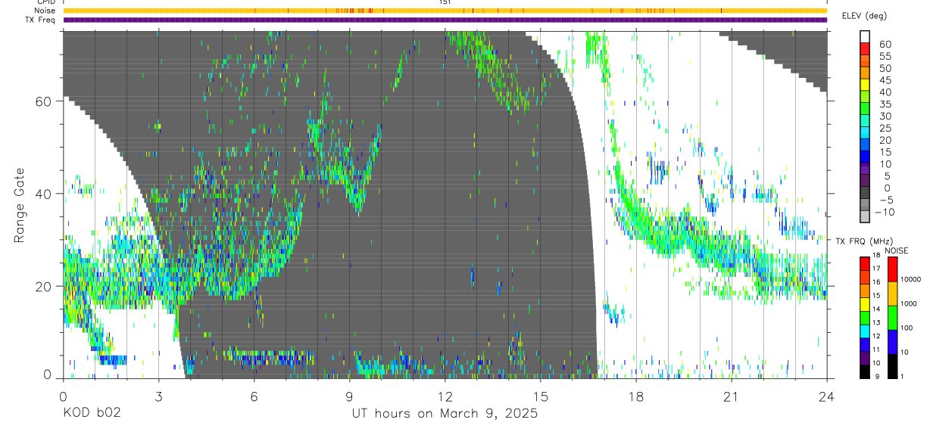Click the 'NOISE' legend title
Screen dimensions: 930x429
click(897, 250)
